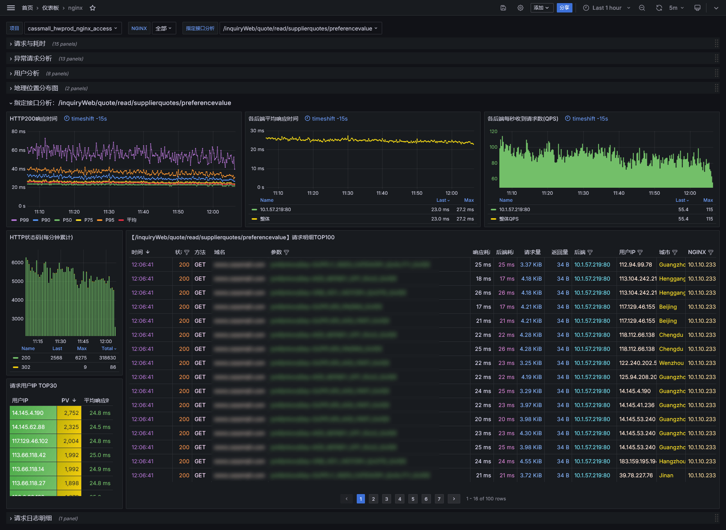
Task: Switch to TV display mode icon
Action: coord(697,8)
